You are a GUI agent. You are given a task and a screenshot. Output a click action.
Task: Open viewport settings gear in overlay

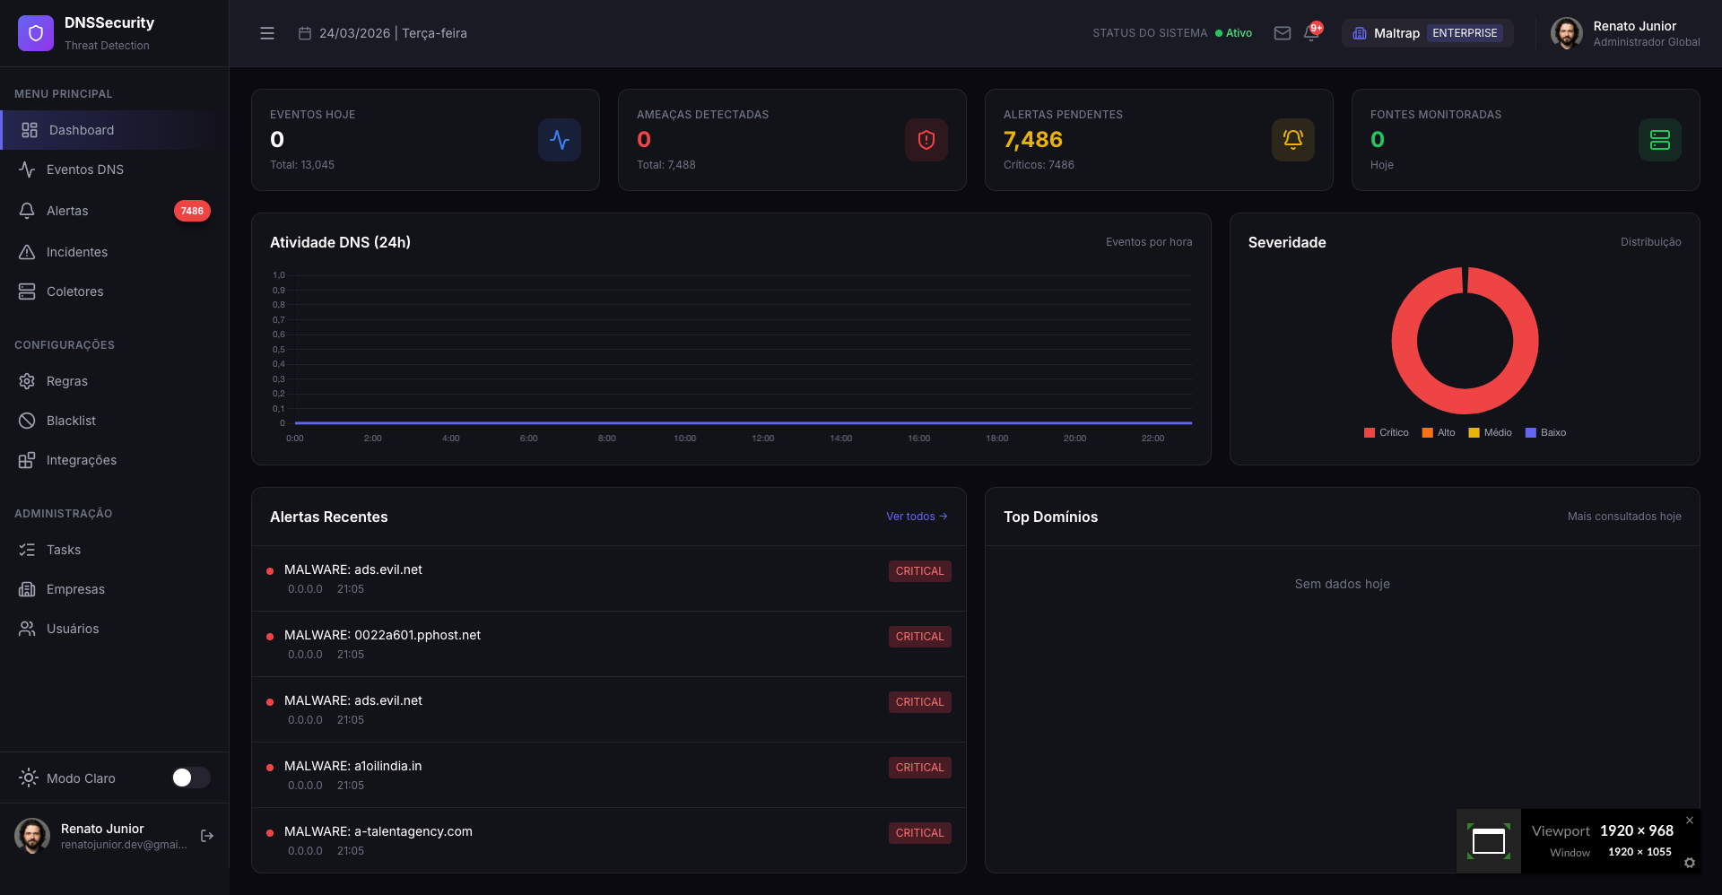(x=1691, y=863)
